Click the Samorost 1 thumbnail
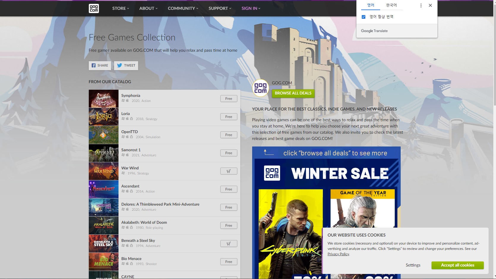This screenshot has width=496, height=279. click(104, 153)
